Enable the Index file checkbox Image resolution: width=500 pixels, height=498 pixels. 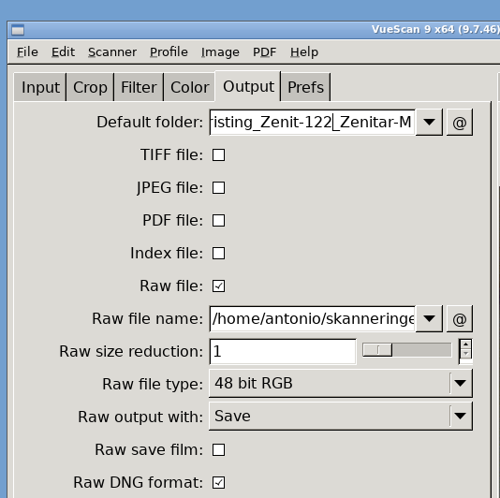[x=218, y=253]
